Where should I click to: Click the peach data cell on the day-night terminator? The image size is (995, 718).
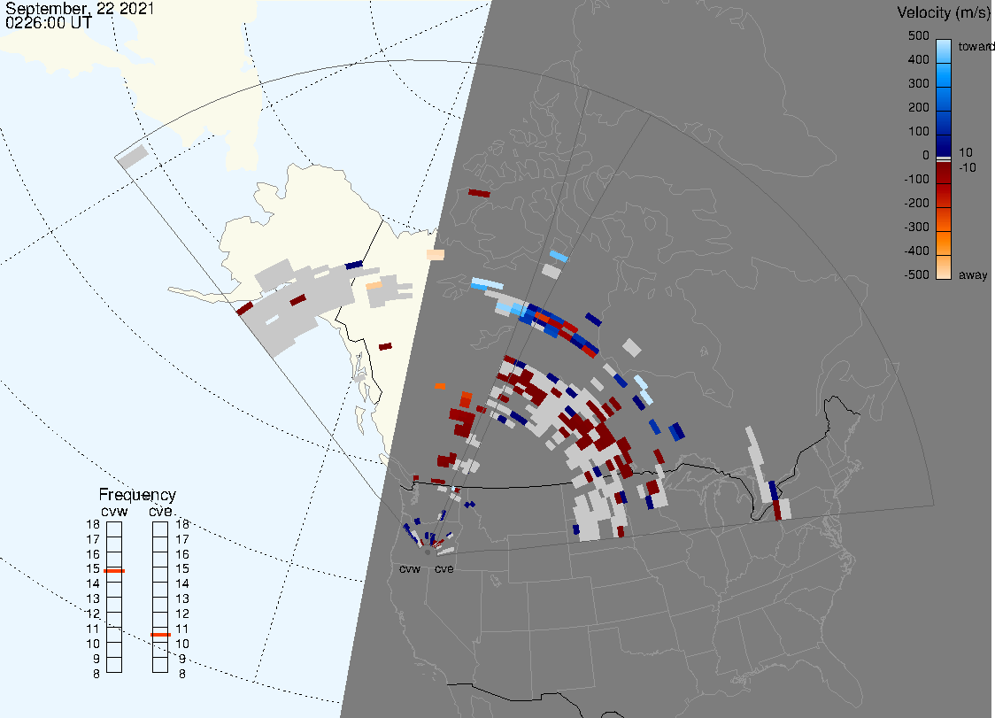point(436,255)
